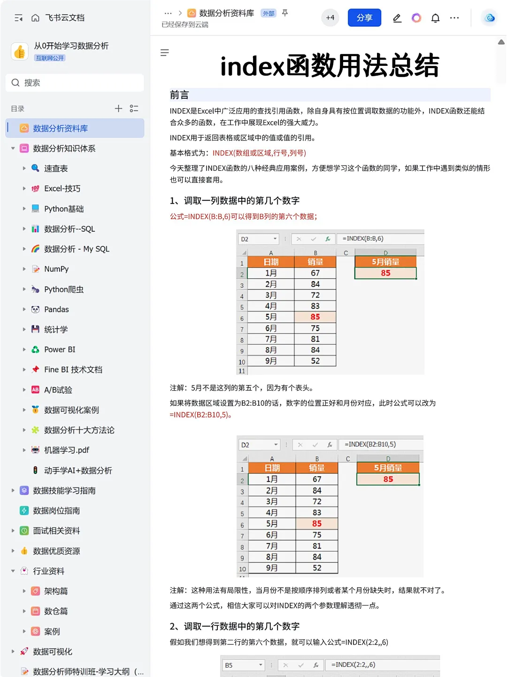Open the 数据可视化 rocket page

click(53, 652)
